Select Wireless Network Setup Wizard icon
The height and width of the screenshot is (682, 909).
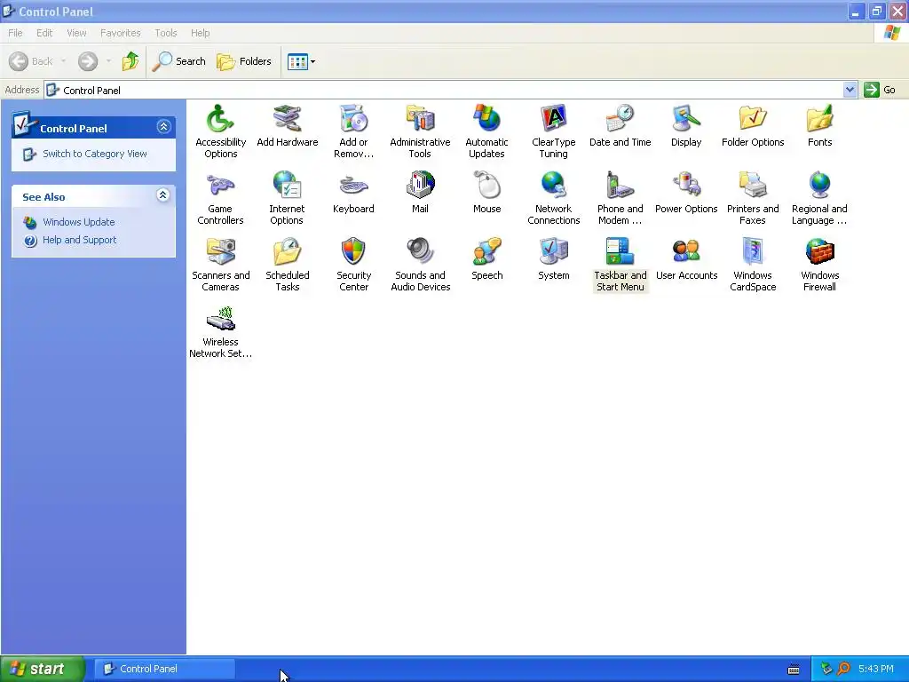(220, 331)
